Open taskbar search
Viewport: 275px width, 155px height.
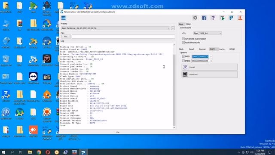(x=12, y=152)
